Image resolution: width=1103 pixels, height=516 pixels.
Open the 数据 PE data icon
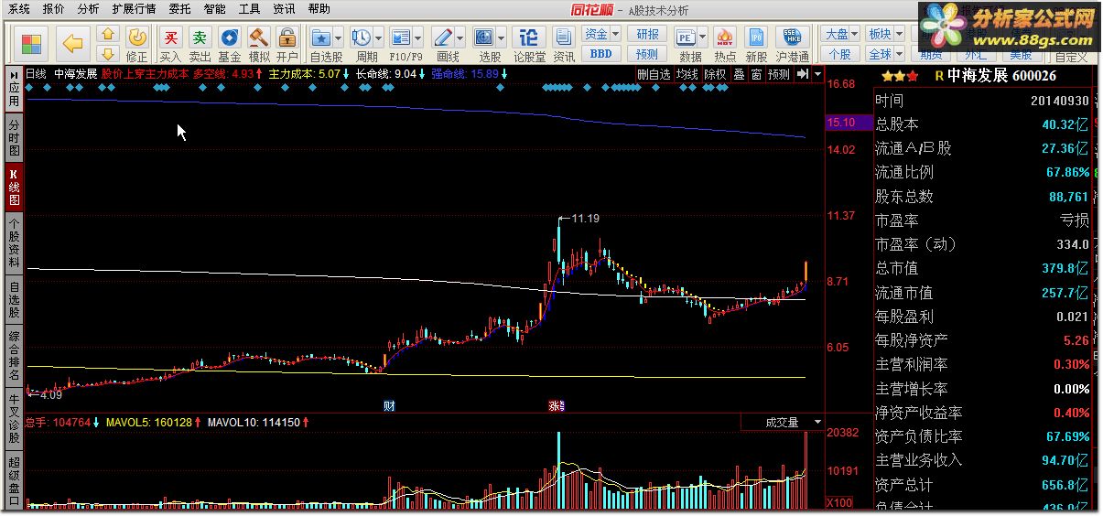coord(686,38)
